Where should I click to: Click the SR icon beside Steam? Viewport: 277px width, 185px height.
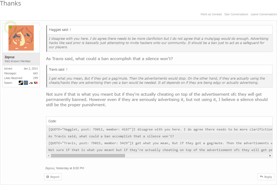click(x=36, y=83)
